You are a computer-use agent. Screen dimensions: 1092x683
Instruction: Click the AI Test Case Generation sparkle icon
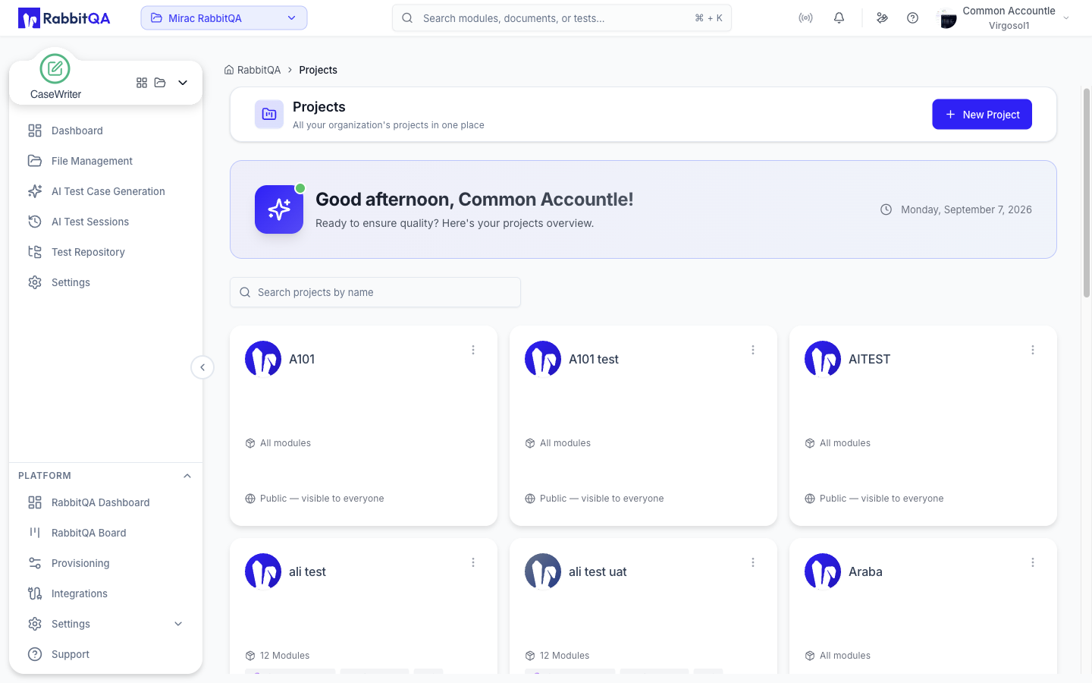click(x=35, y=191)
